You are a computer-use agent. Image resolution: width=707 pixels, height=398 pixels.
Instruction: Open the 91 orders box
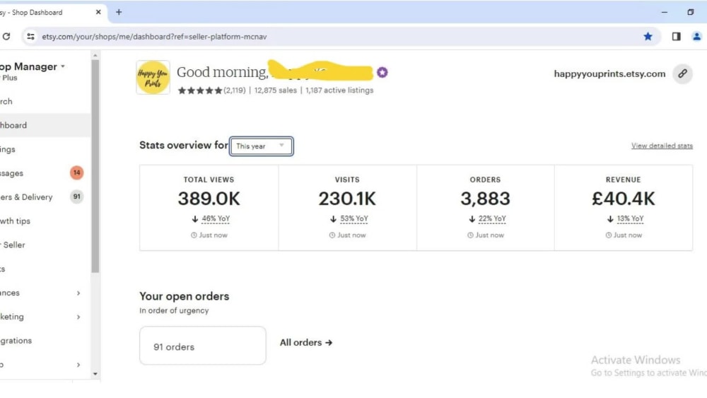(x=203, y=346)
